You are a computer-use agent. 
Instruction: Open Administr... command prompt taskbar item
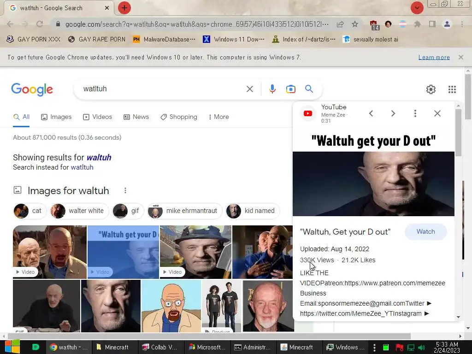[x=252, y=348]
